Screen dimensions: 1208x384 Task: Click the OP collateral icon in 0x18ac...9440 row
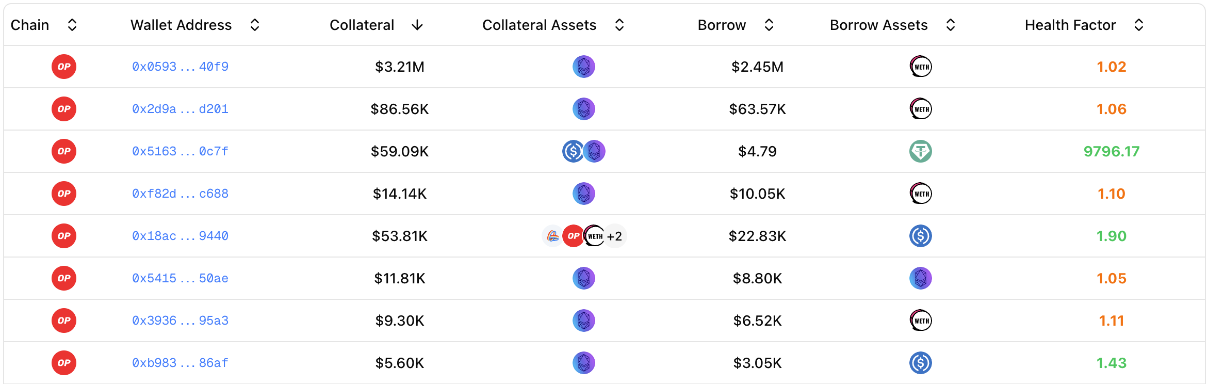573,236
